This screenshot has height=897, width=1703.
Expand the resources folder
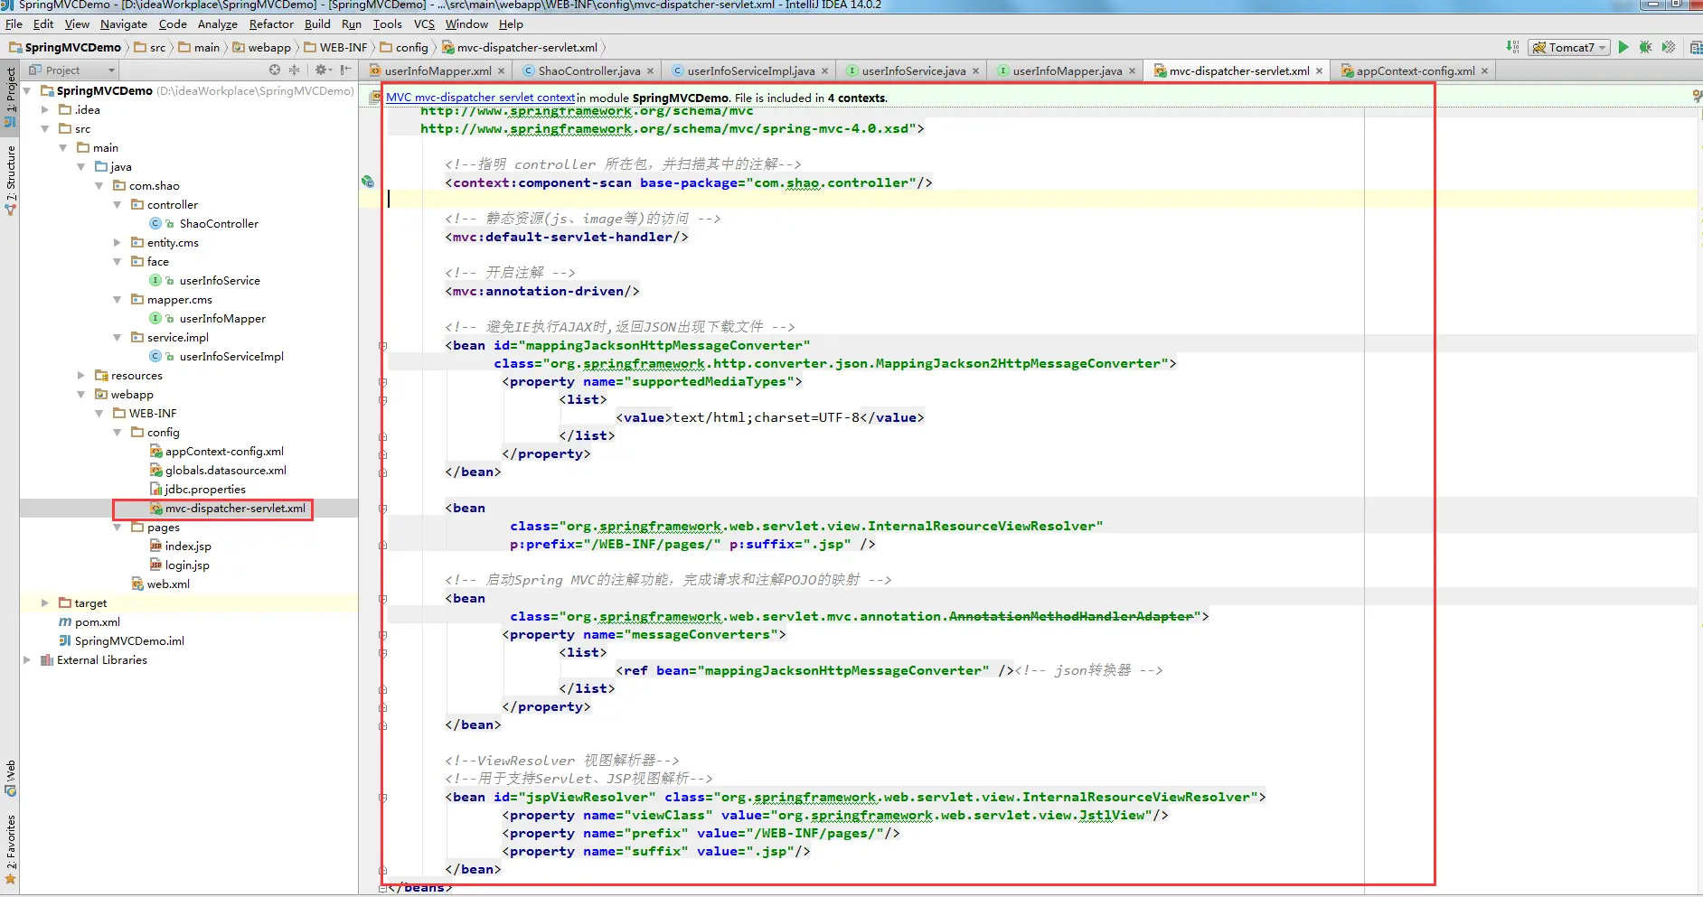pyautogui.click(x=81, y=375)
